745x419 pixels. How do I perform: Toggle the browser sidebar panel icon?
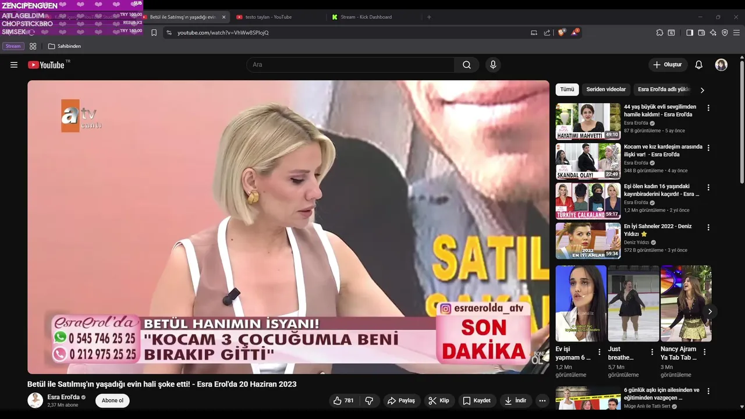click(690, 33)
